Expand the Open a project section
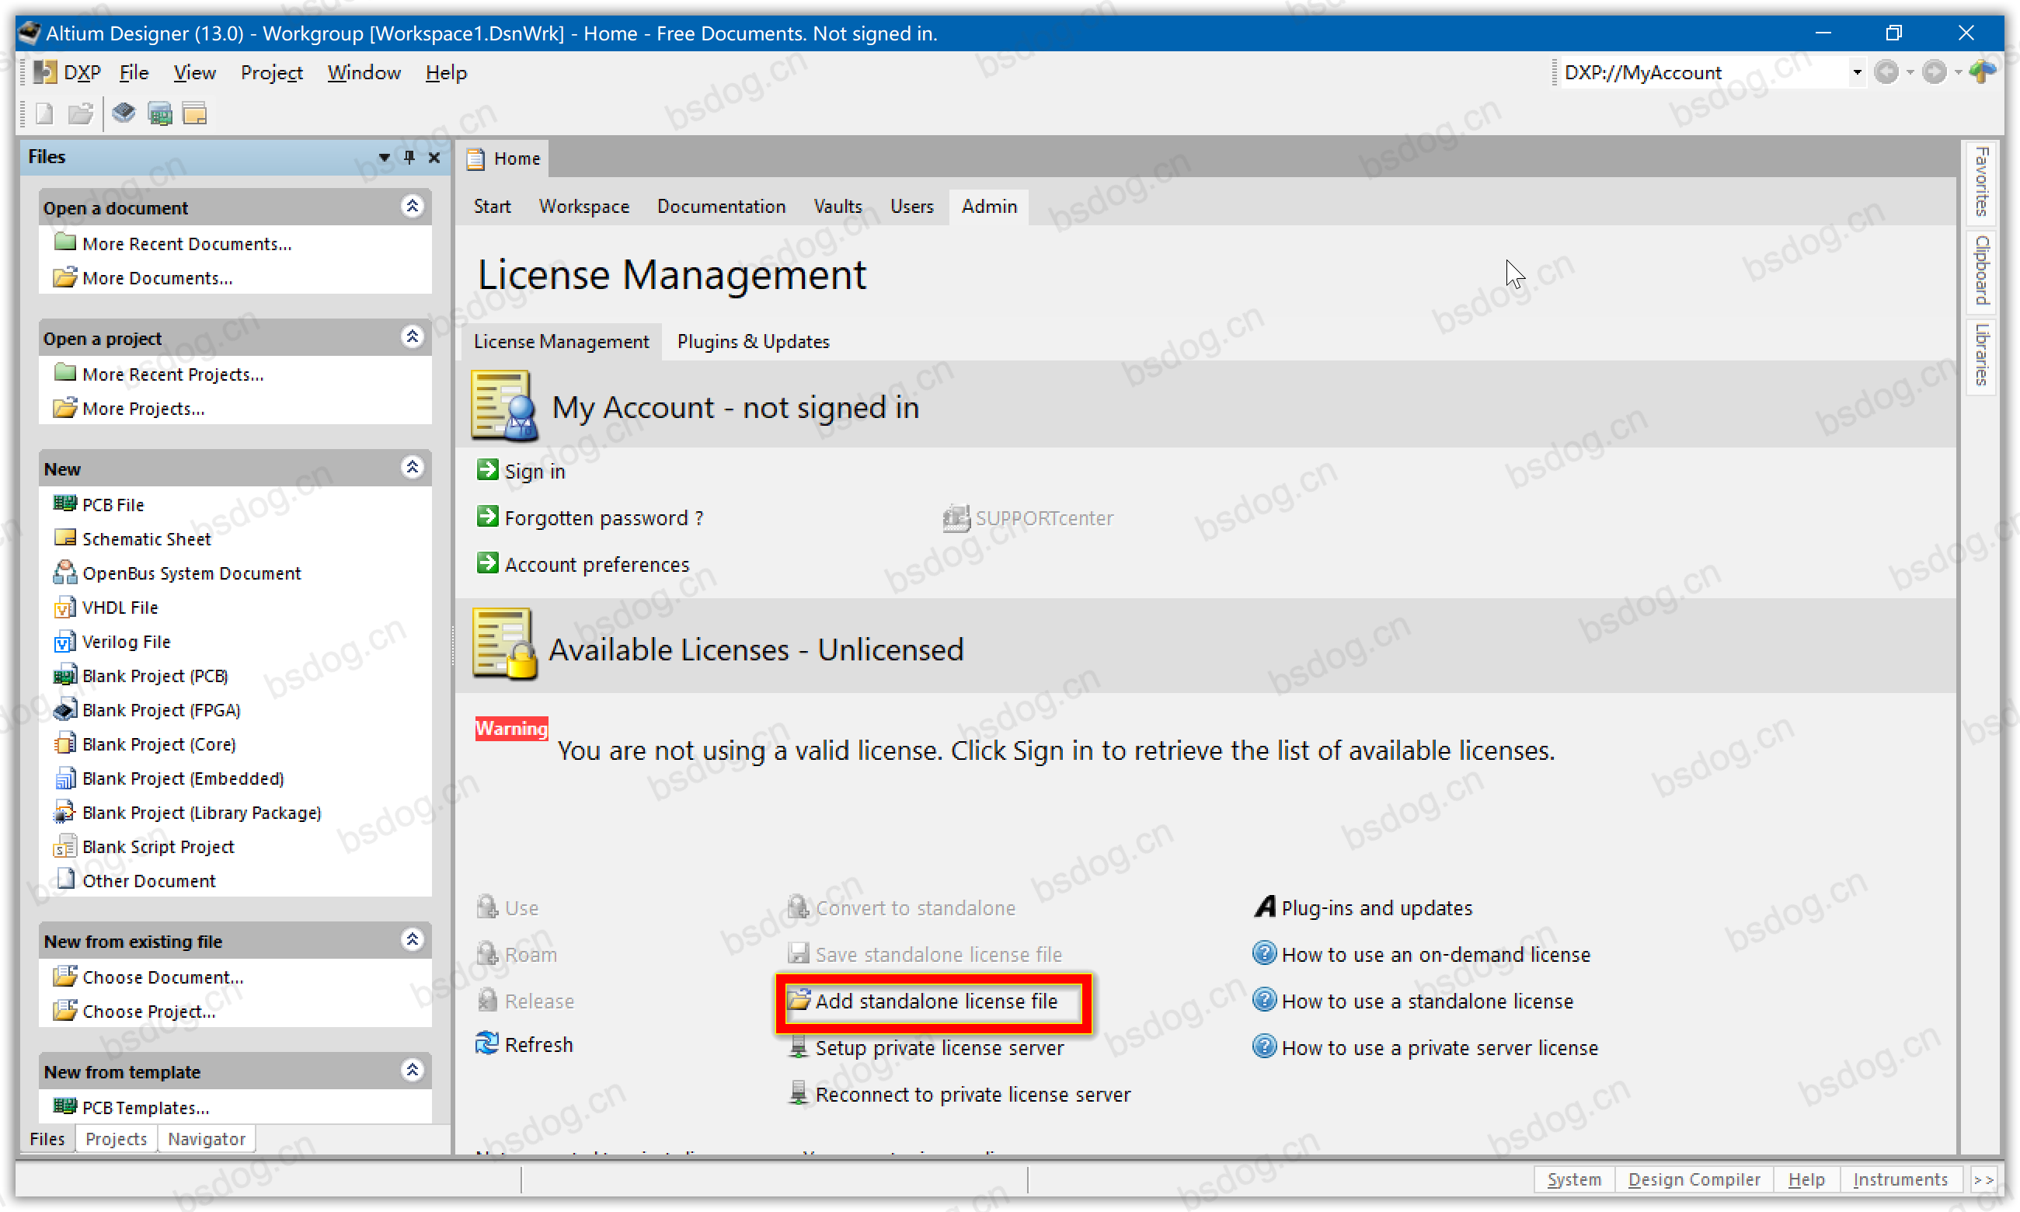The width and height of the screenshot is (2020, 1212). [x=409, y=338]
